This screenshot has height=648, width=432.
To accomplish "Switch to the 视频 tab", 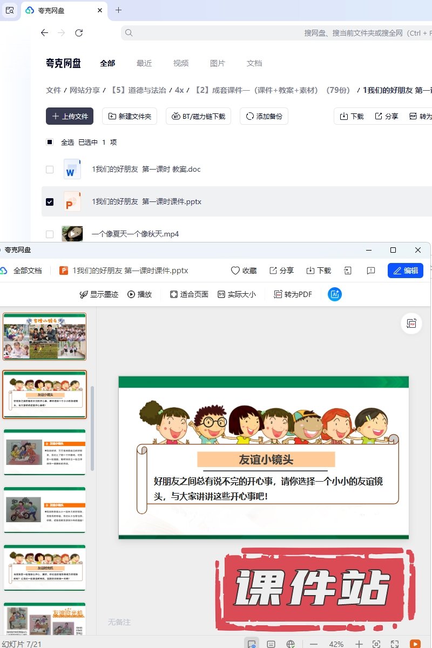I will (181, 63).
